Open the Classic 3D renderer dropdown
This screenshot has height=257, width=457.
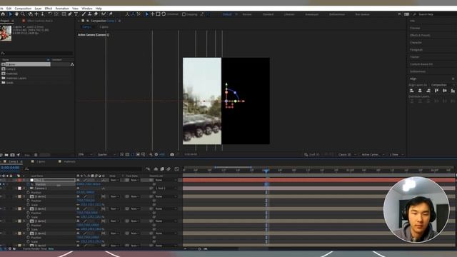[347, 154]
